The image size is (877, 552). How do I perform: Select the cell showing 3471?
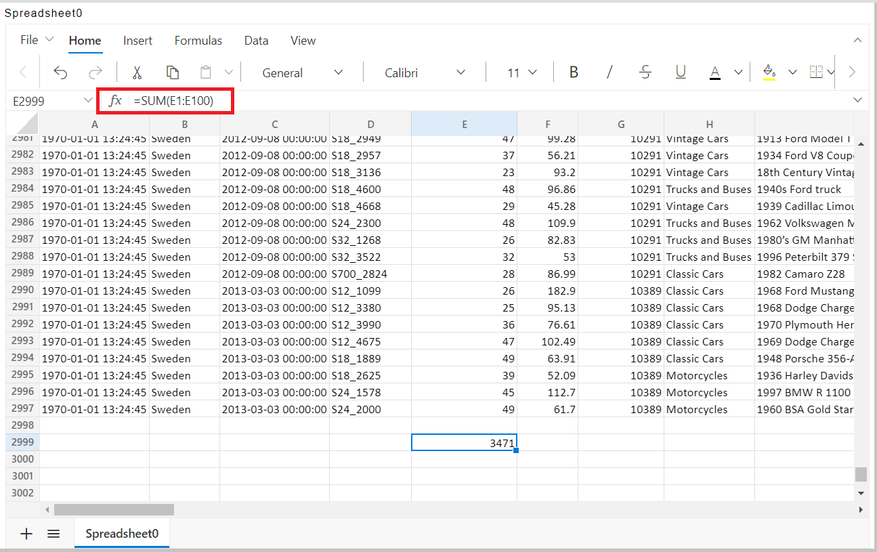pyautogui.click(x=465, y=442)
